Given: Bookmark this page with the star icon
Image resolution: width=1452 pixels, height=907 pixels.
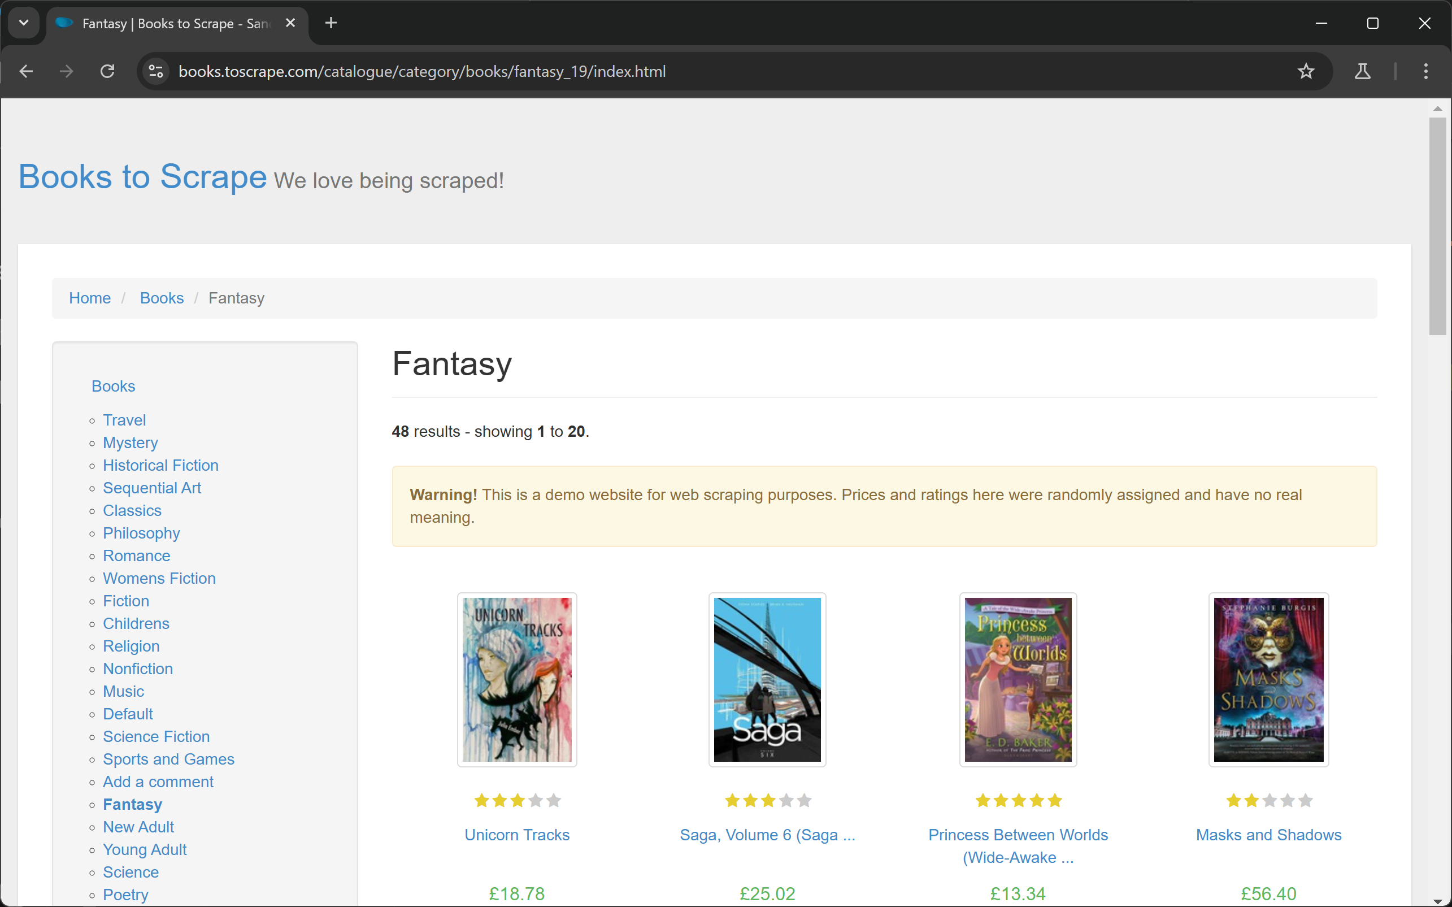Looking at the screenshot, I should (1306, 71).
